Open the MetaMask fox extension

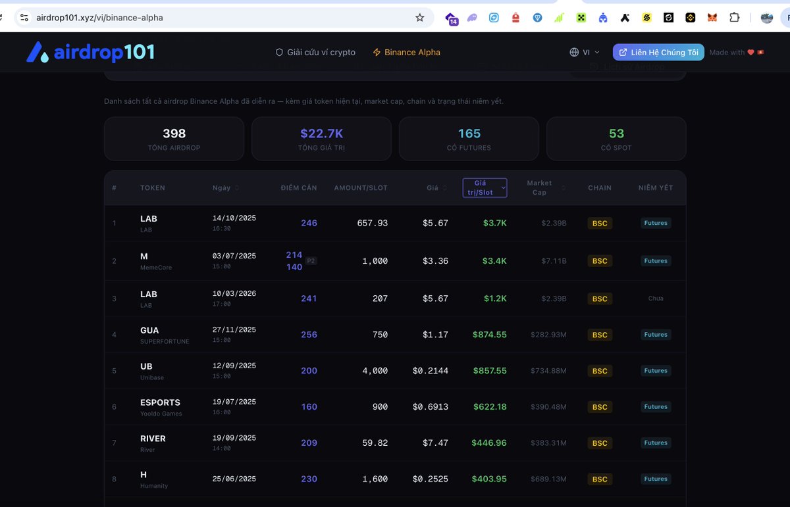(x=712, y=18)
